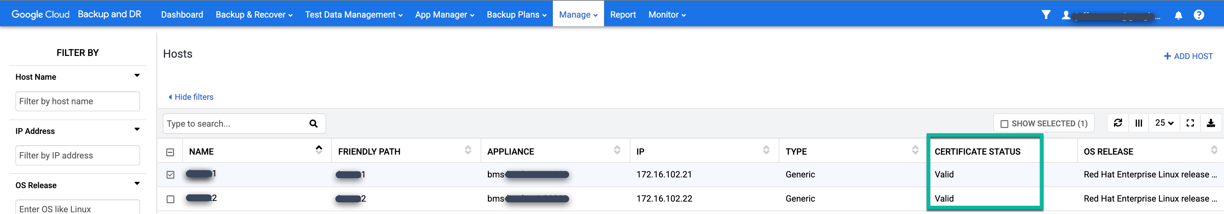Viewport: 1224px width, 214px height.
Task: Open the filter icon in the top bar
Action: pyautogui.click(x=1046, y=14)
